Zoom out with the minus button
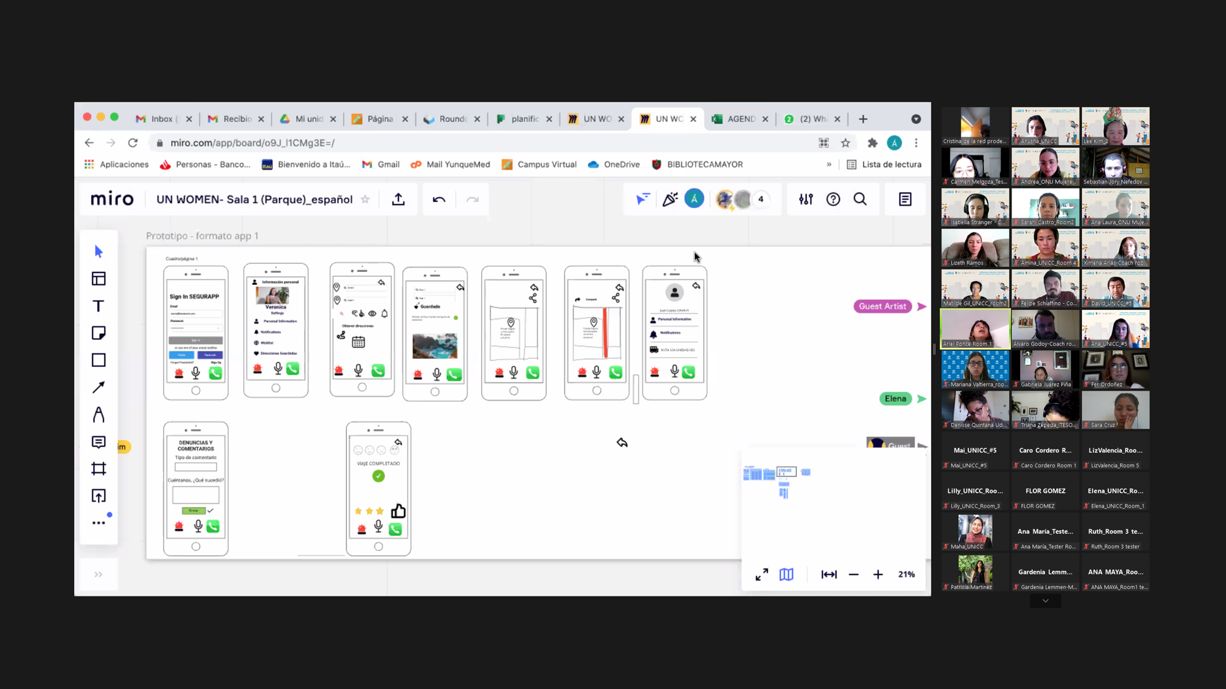The width and height of the screenshot is (1226, 689). pyautogui.click(x=853, y=574)
